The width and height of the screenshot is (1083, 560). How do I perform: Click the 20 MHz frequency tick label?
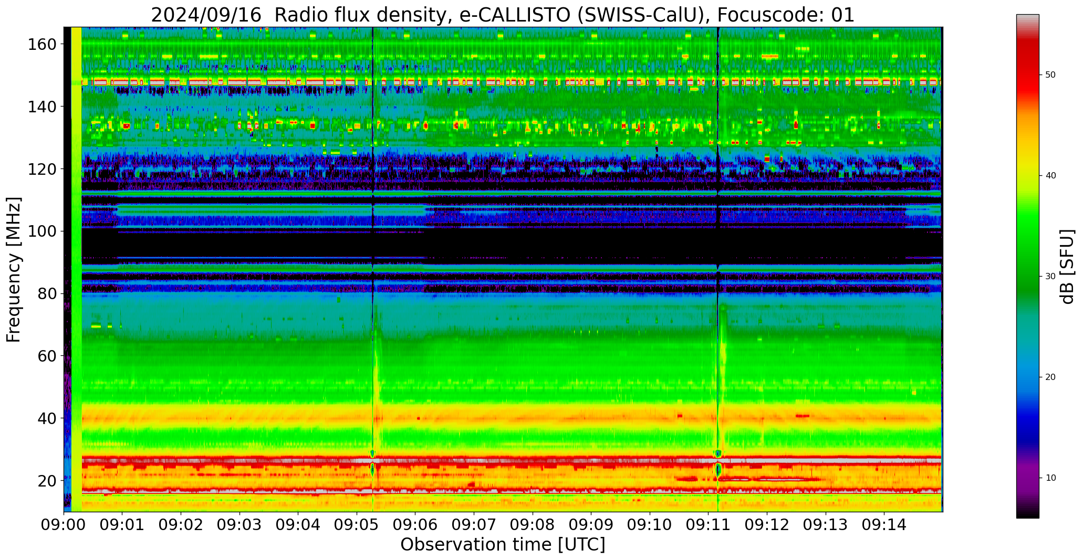[x=46, y=480]
